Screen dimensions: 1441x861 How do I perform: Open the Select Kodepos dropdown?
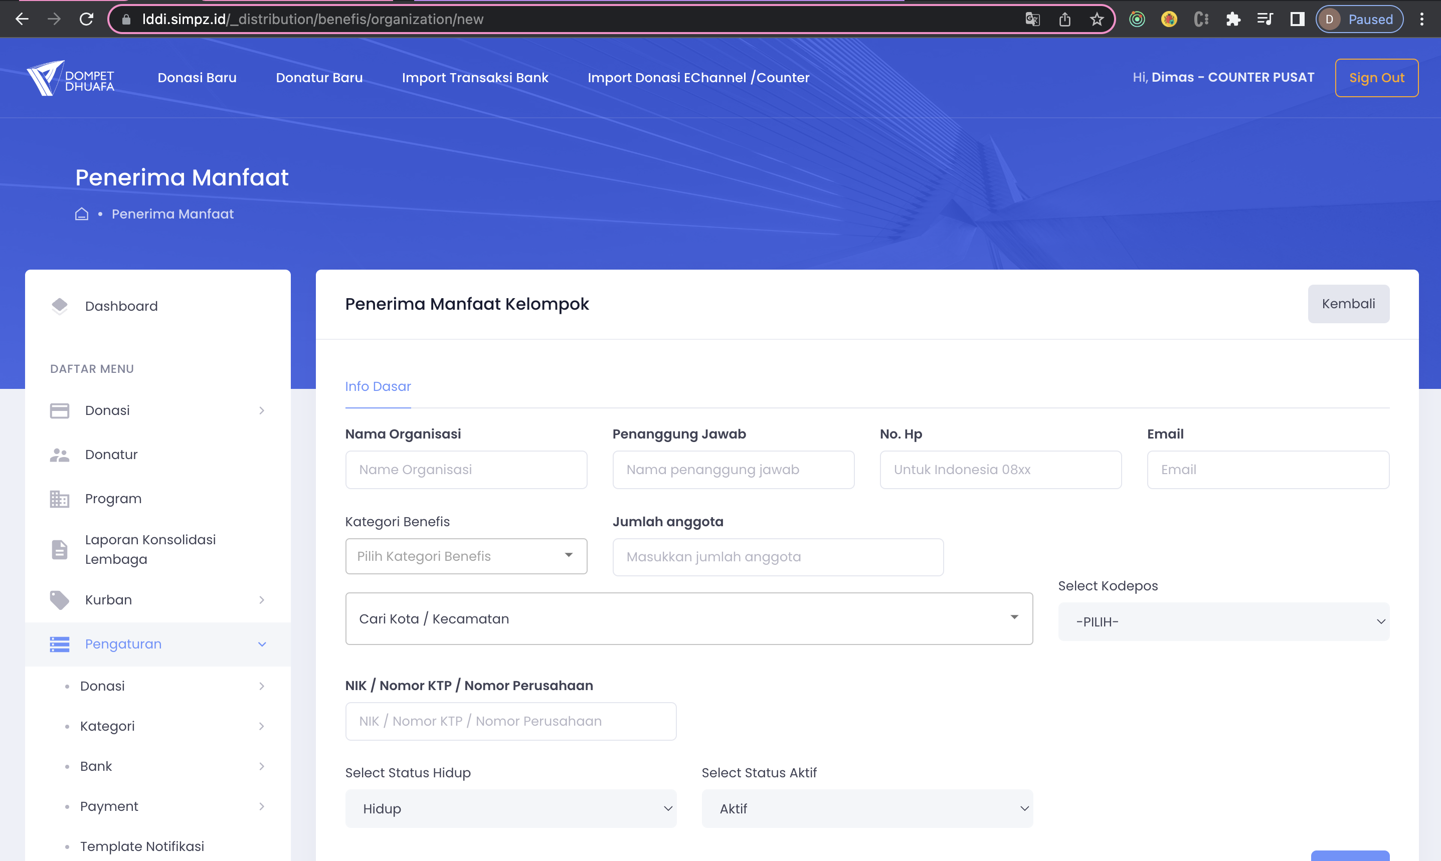point(1223,621)
